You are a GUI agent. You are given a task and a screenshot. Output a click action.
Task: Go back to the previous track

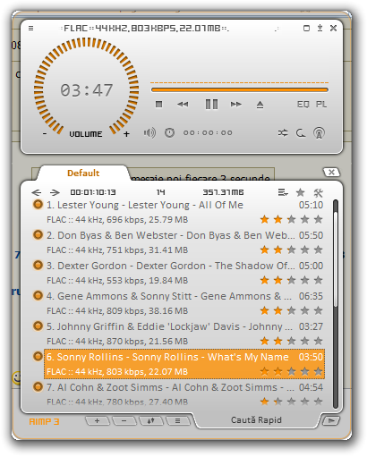(x=183, y=105)
